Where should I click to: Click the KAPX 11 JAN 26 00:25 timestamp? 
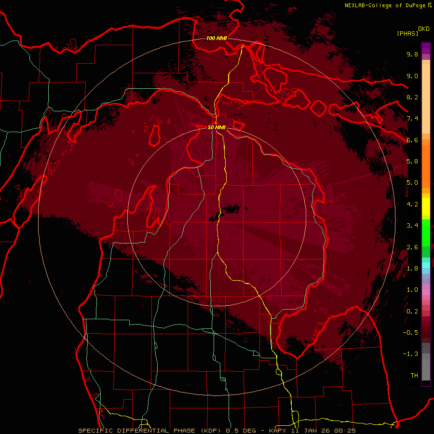pos(312,431)
